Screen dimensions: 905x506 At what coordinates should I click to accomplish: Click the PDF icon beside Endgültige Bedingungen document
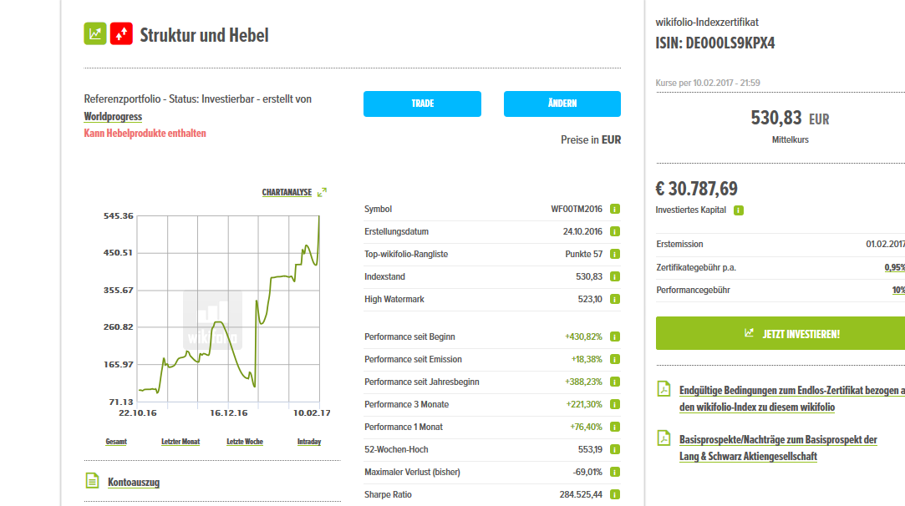coord(663,389)
